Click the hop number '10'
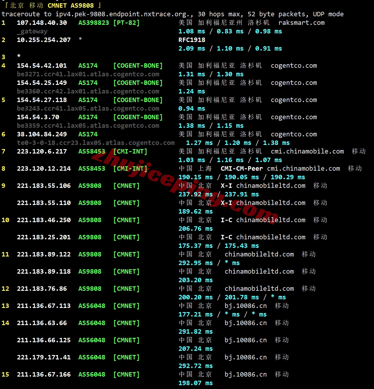 (x=5, y=220)
